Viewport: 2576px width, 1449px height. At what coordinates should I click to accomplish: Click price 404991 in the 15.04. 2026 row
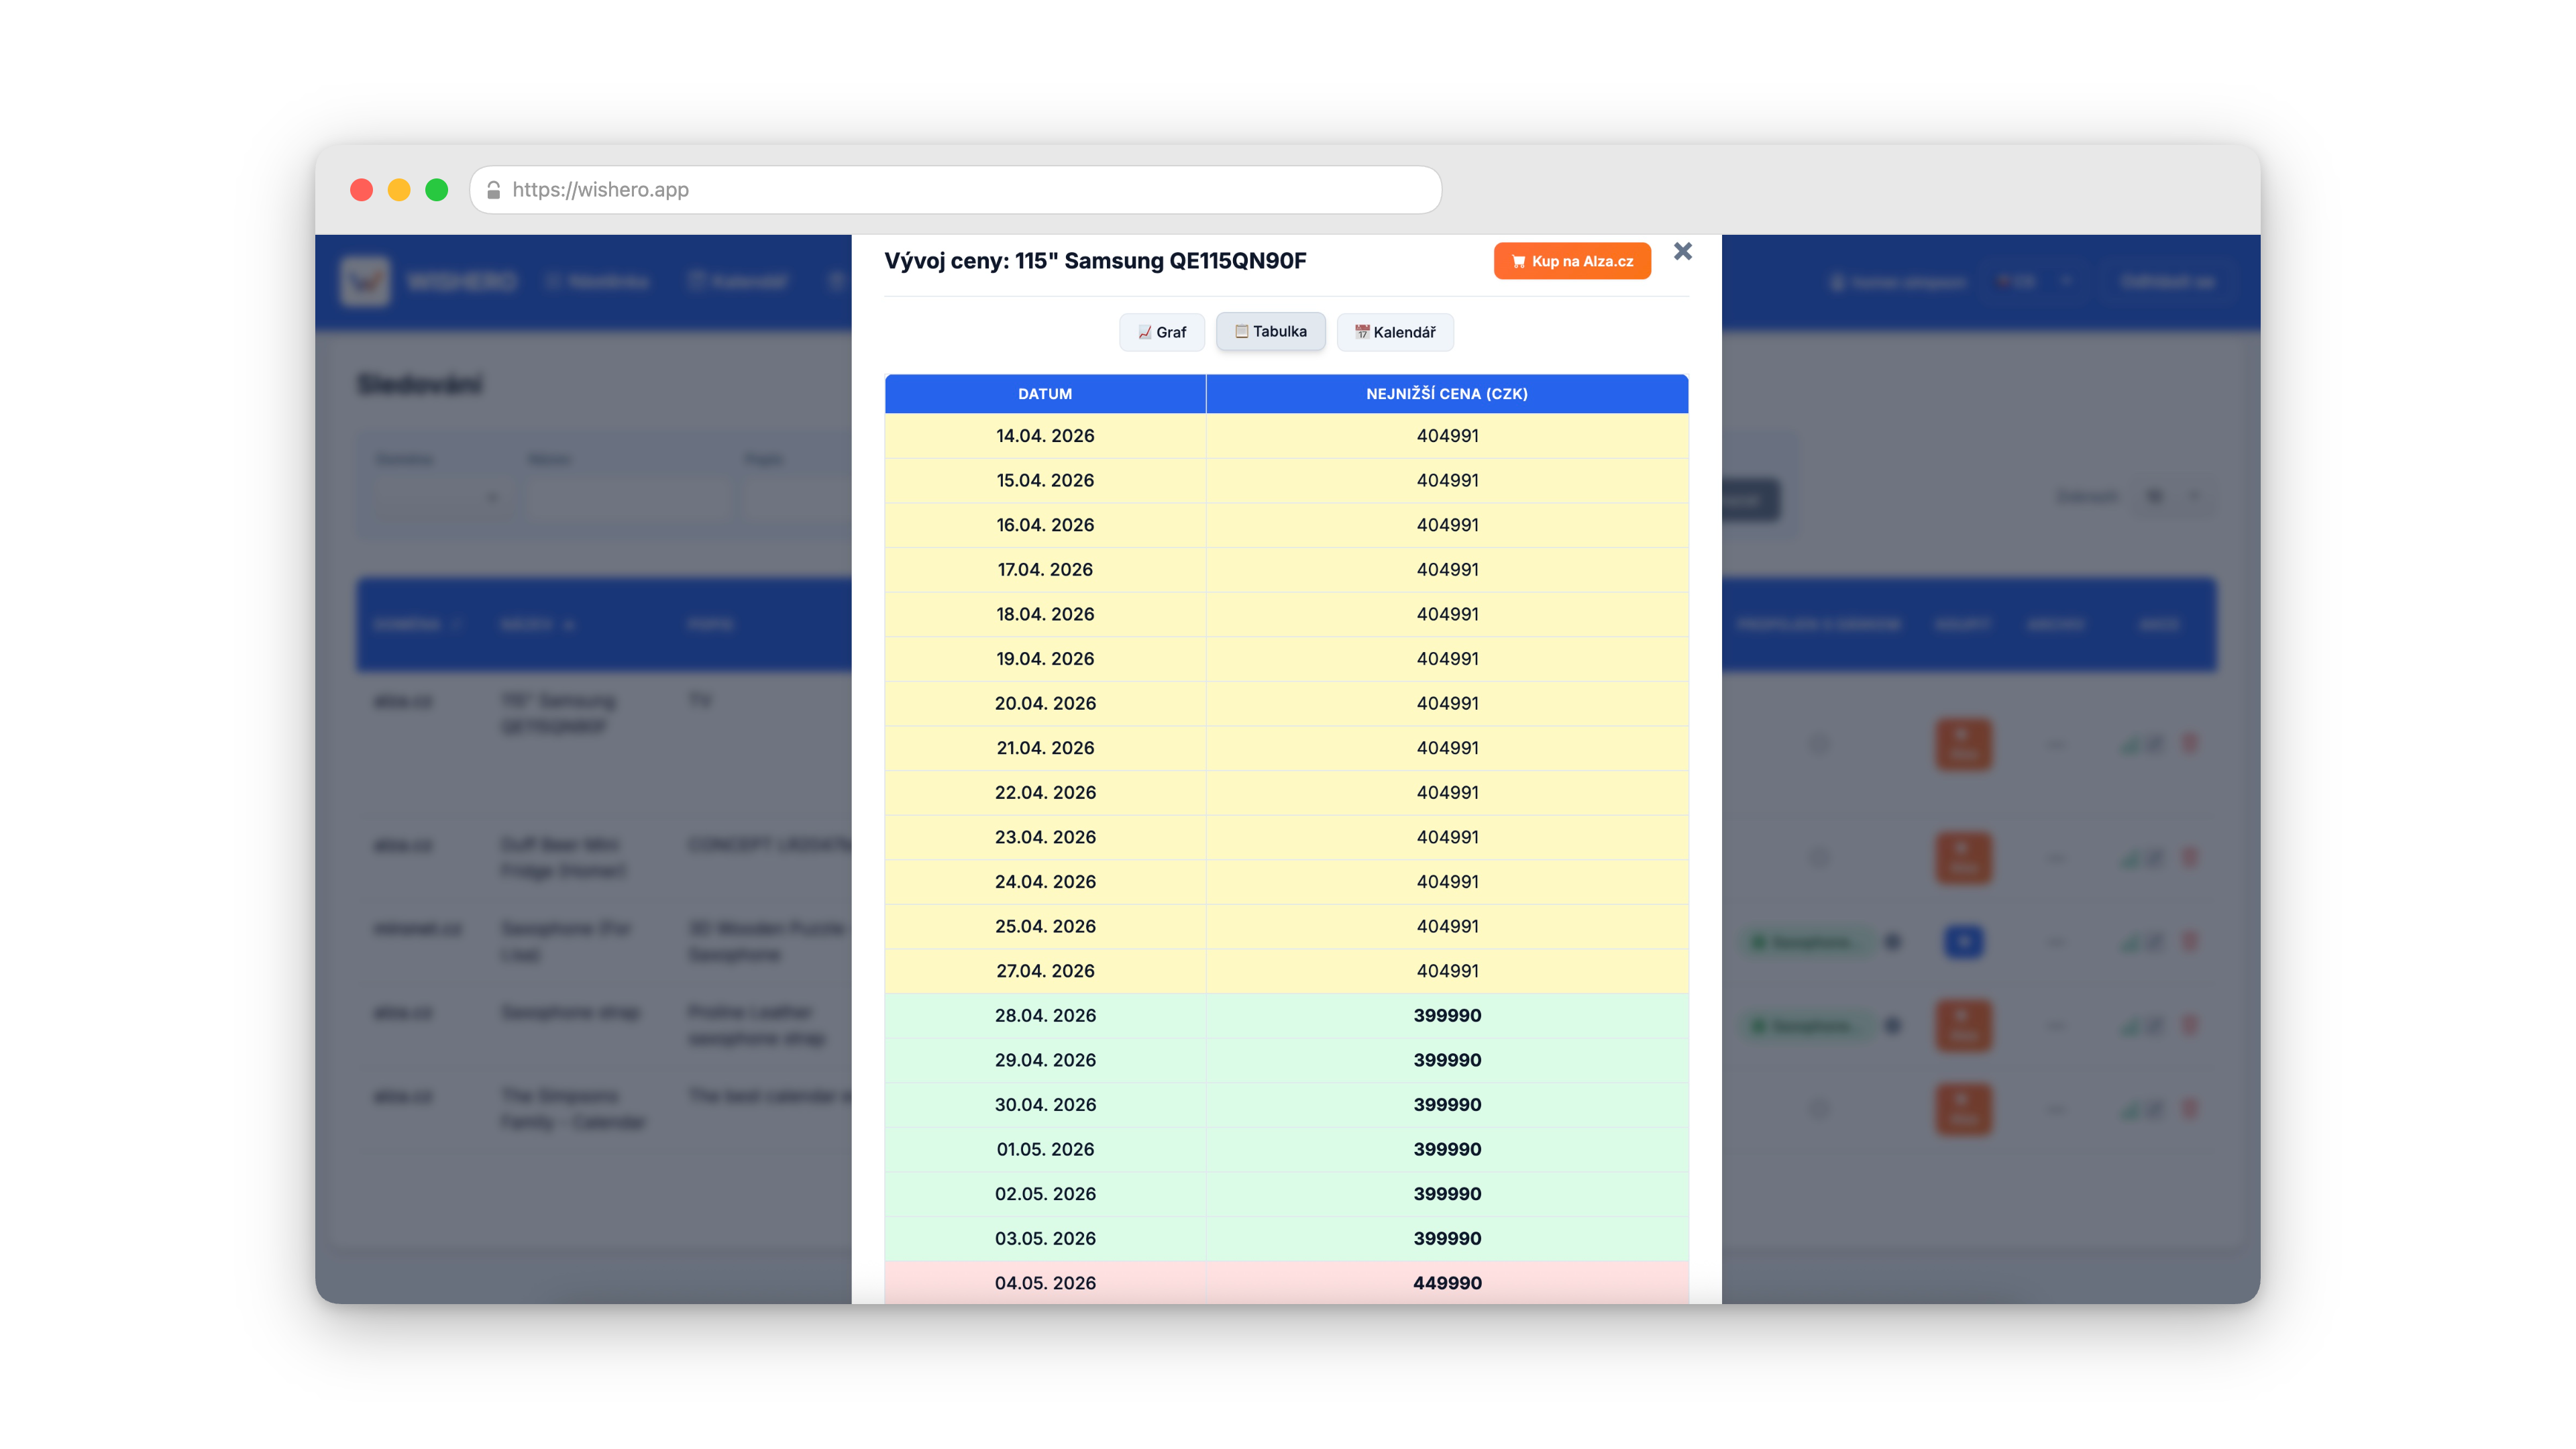pos(1447,481)
